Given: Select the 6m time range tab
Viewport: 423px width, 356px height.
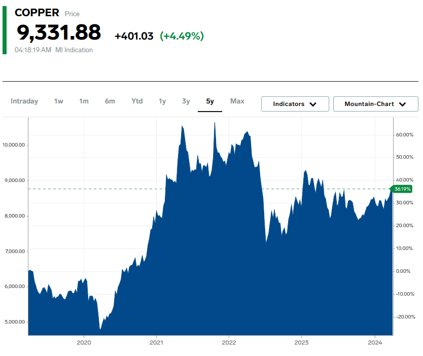Looking at the screenshot, I should click(x=110, y=101).
